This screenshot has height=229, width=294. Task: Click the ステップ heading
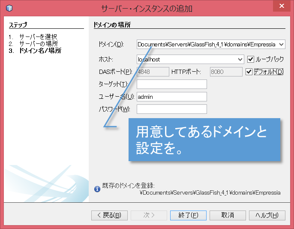pos(18,25)
